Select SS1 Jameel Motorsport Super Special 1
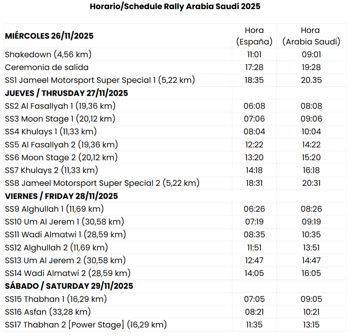This screenshot has height=336, width=350. pos(100,80)
